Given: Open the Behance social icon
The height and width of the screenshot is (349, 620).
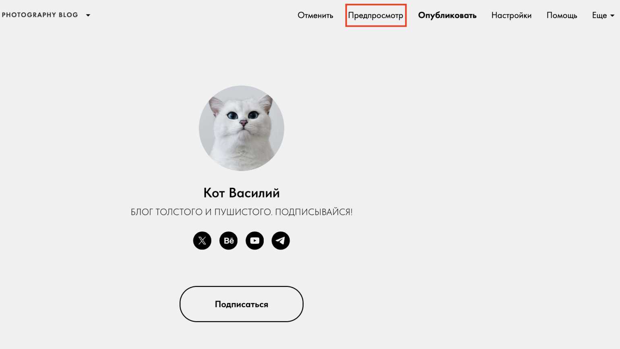Looking at the screenshot, I should [x=228, y=241].
